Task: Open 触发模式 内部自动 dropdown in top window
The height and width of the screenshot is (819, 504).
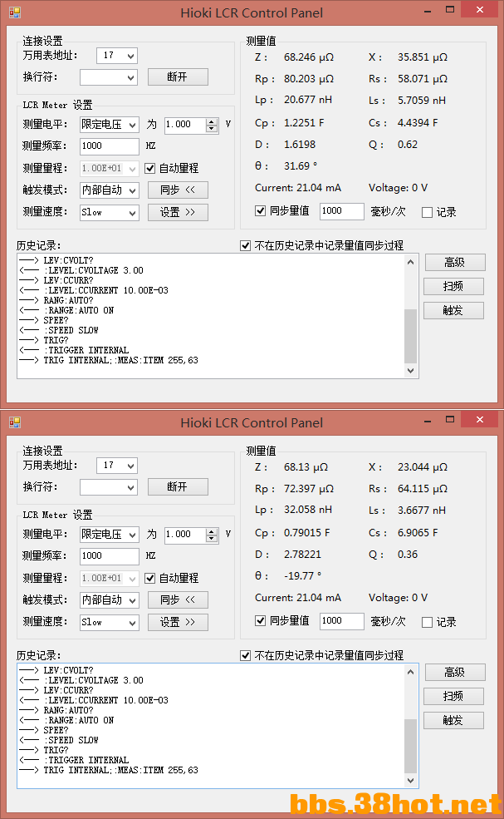Action: [x=110, y=190]
